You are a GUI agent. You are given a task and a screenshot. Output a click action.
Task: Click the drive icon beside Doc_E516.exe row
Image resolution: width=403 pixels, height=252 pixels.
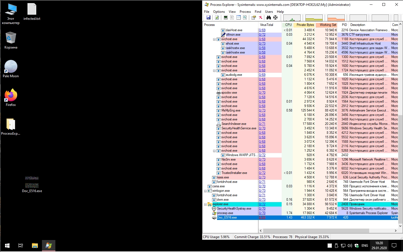pyautogui.click(x=214, y=217)
